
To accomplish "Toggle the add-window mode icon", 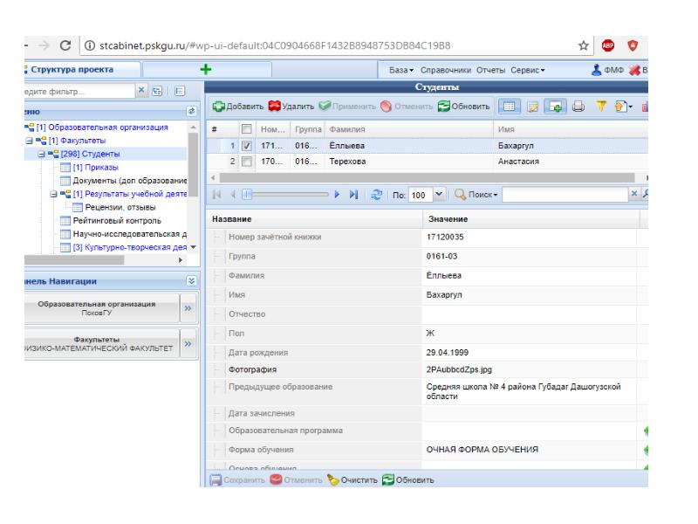I will pos(555,107).
